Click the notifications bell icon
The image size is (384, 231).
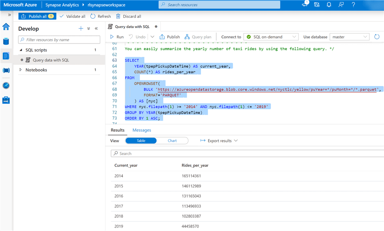point(329,5)
